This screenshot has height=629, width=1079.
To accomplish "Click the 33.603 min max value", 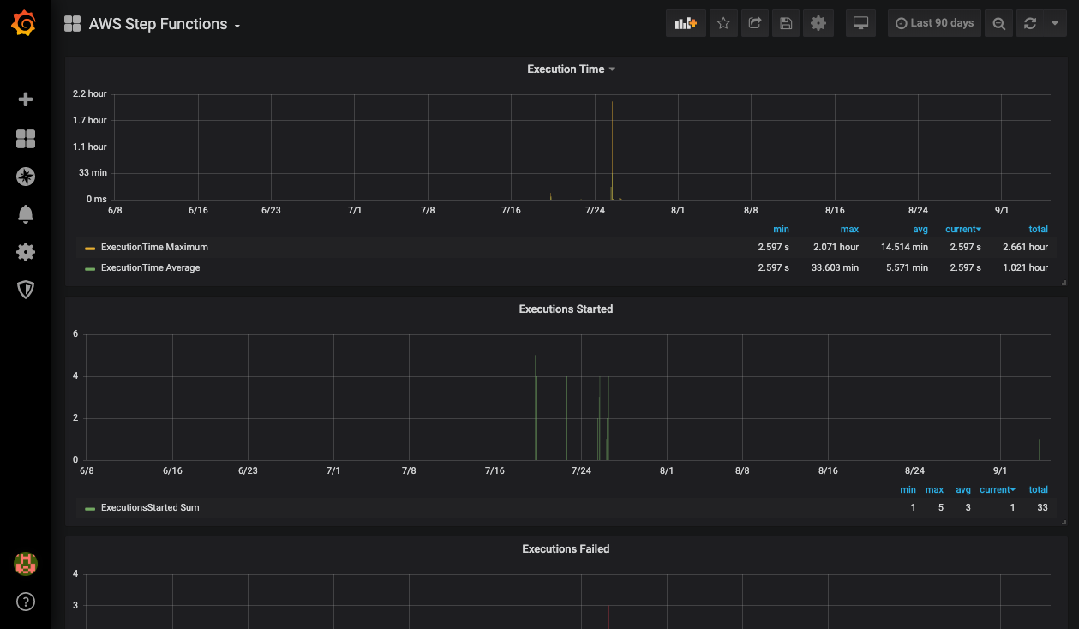I will pyautogui.click(x=835, y=268).
